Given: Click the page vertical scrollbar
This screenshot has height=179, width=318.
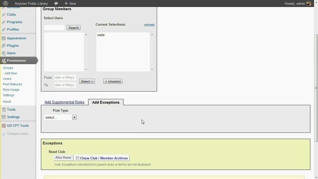Looking at the screenshot, I should point(316,88).
